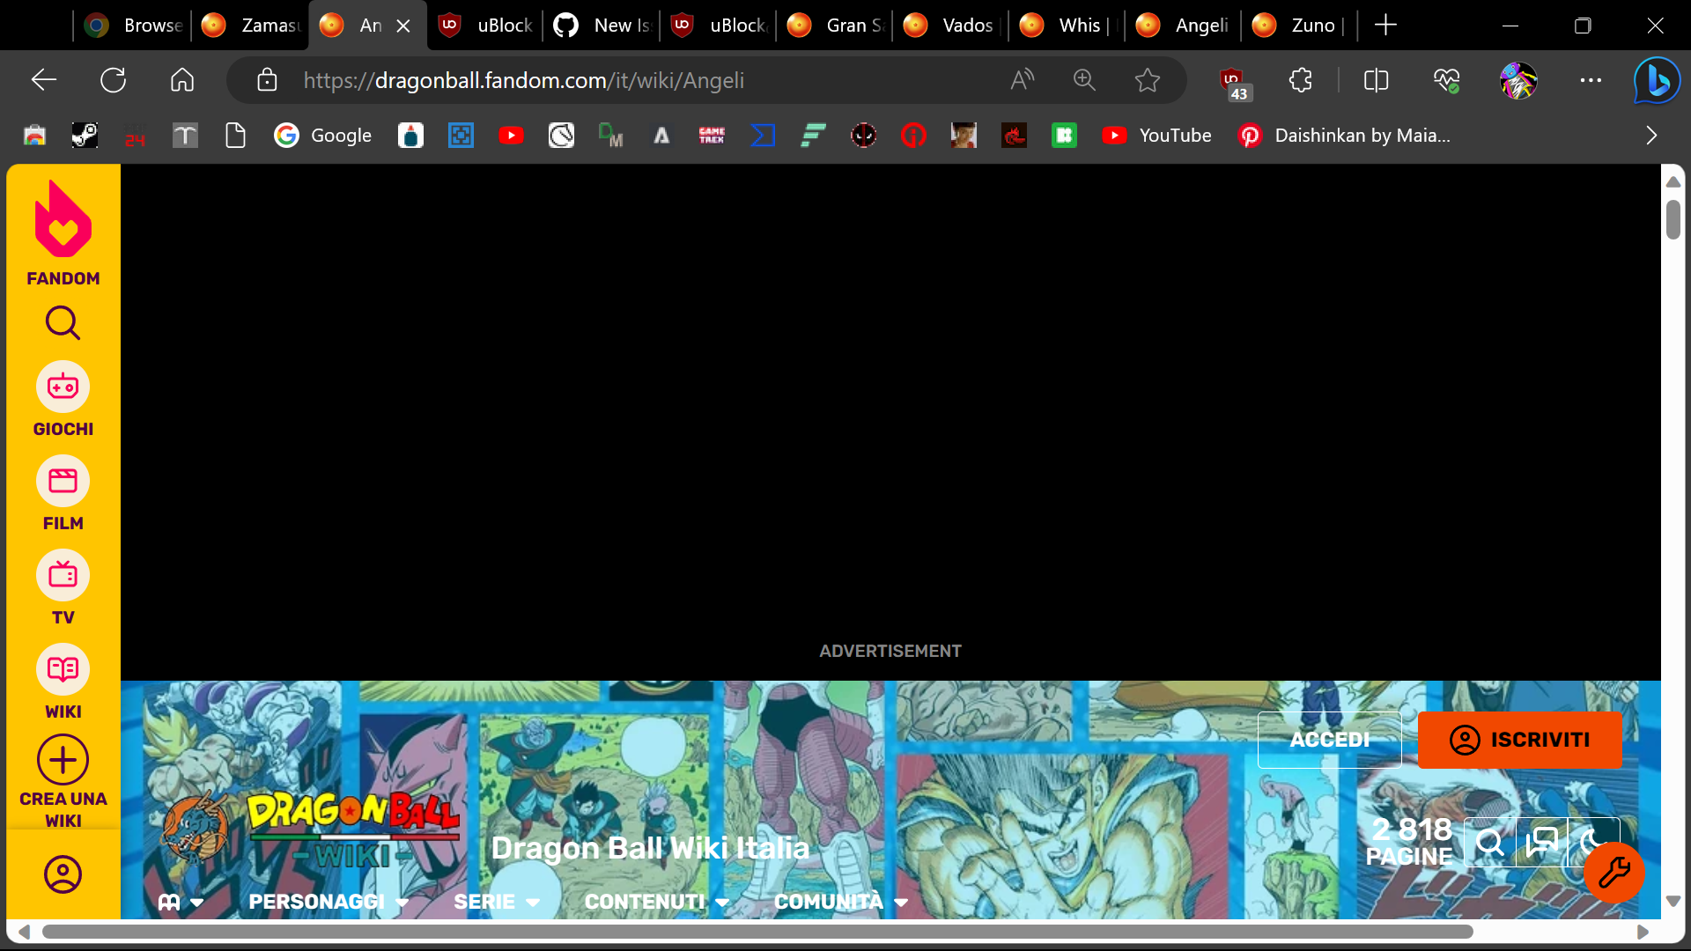Viewport: 1691px width, 951px height.
Task: Select the GIOCHI section in the Fandom rail
Action: pos(63,388)
